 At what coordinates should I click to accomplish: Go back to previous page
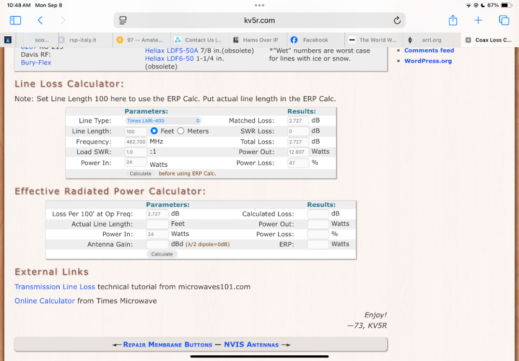40,20
